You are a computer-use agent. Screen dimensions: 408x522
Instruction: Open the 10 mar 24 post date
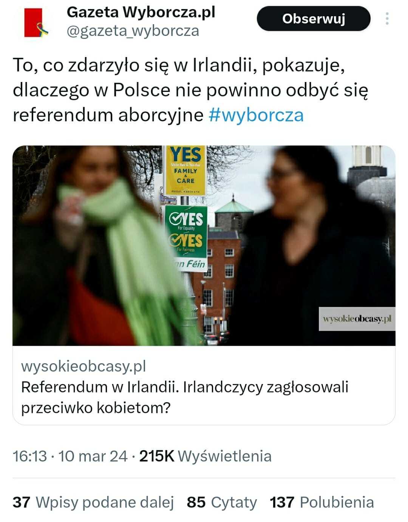click(93, 456)
